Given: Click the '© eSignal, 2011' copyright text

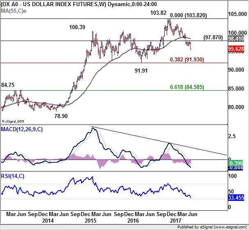Looking at the screenshot, I should 13,121.
